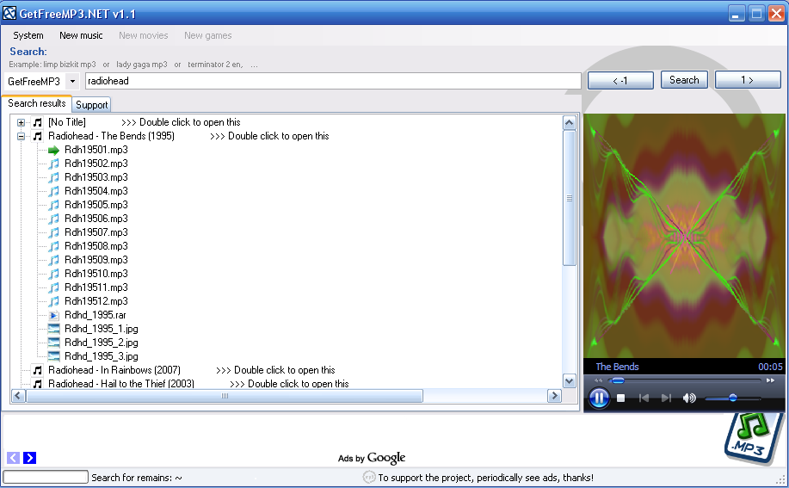This screenshot has width=789, height=488.
Task: Click the image icon of Rdhd_1995_1.jpg
Action: click(54, 329)
